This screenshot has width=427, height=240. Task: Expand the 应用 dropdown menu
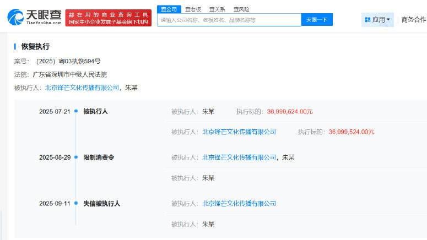[378, 20]
